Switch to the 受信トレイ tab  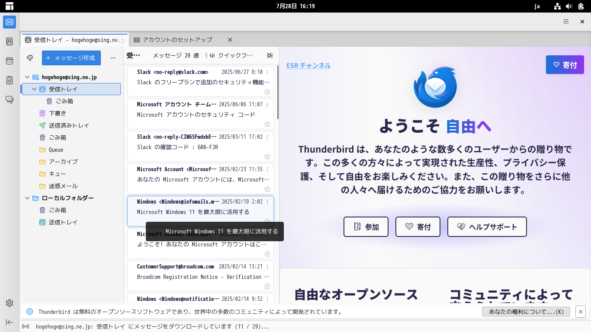75,40
